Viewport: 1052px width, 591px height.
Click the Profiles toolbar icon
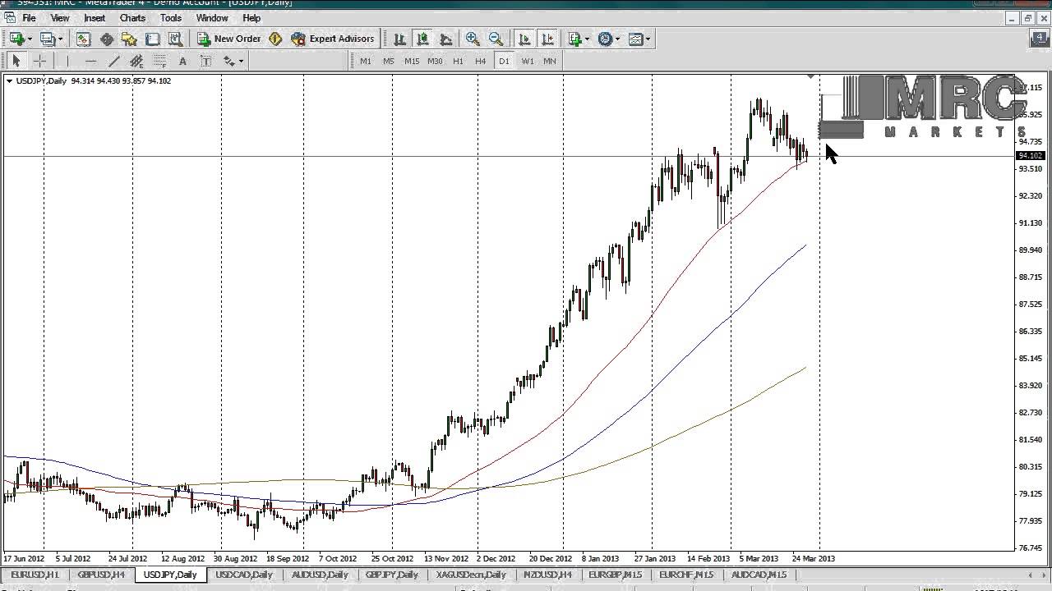(47, 39)
